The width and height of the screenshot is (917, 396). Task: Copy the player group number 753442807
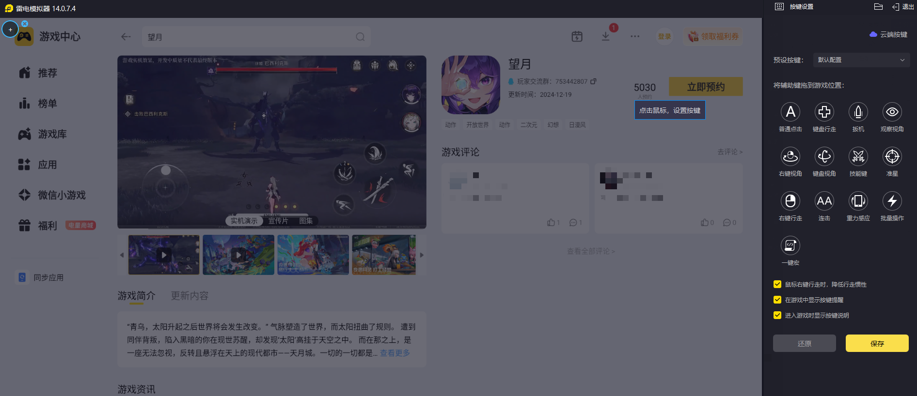pos(594,81)
